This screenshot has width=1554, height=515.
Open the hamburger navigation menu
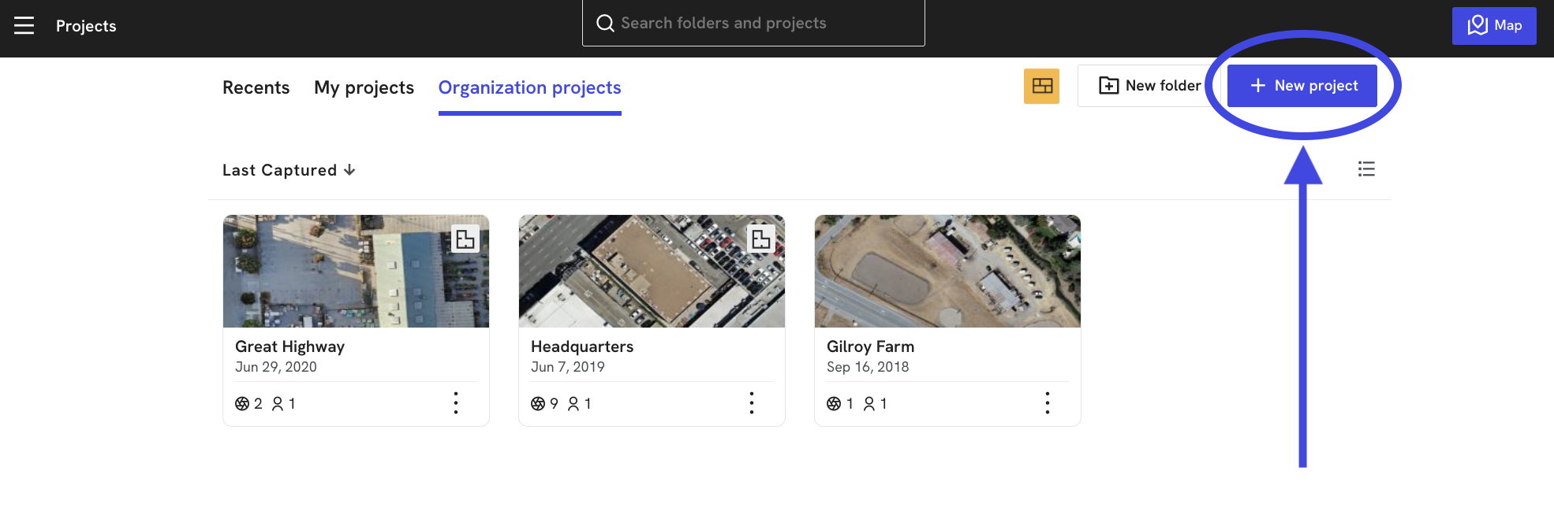tap(24, 25)
